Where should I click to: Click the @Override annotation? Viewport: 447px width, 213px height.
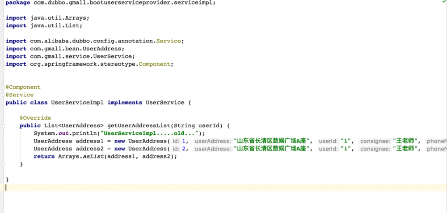pos(35,118)
